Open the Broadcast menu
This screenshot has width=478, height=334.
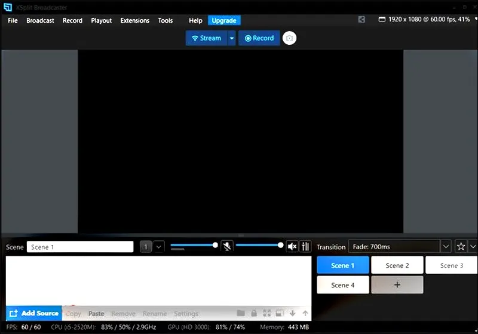pos(40,20)
